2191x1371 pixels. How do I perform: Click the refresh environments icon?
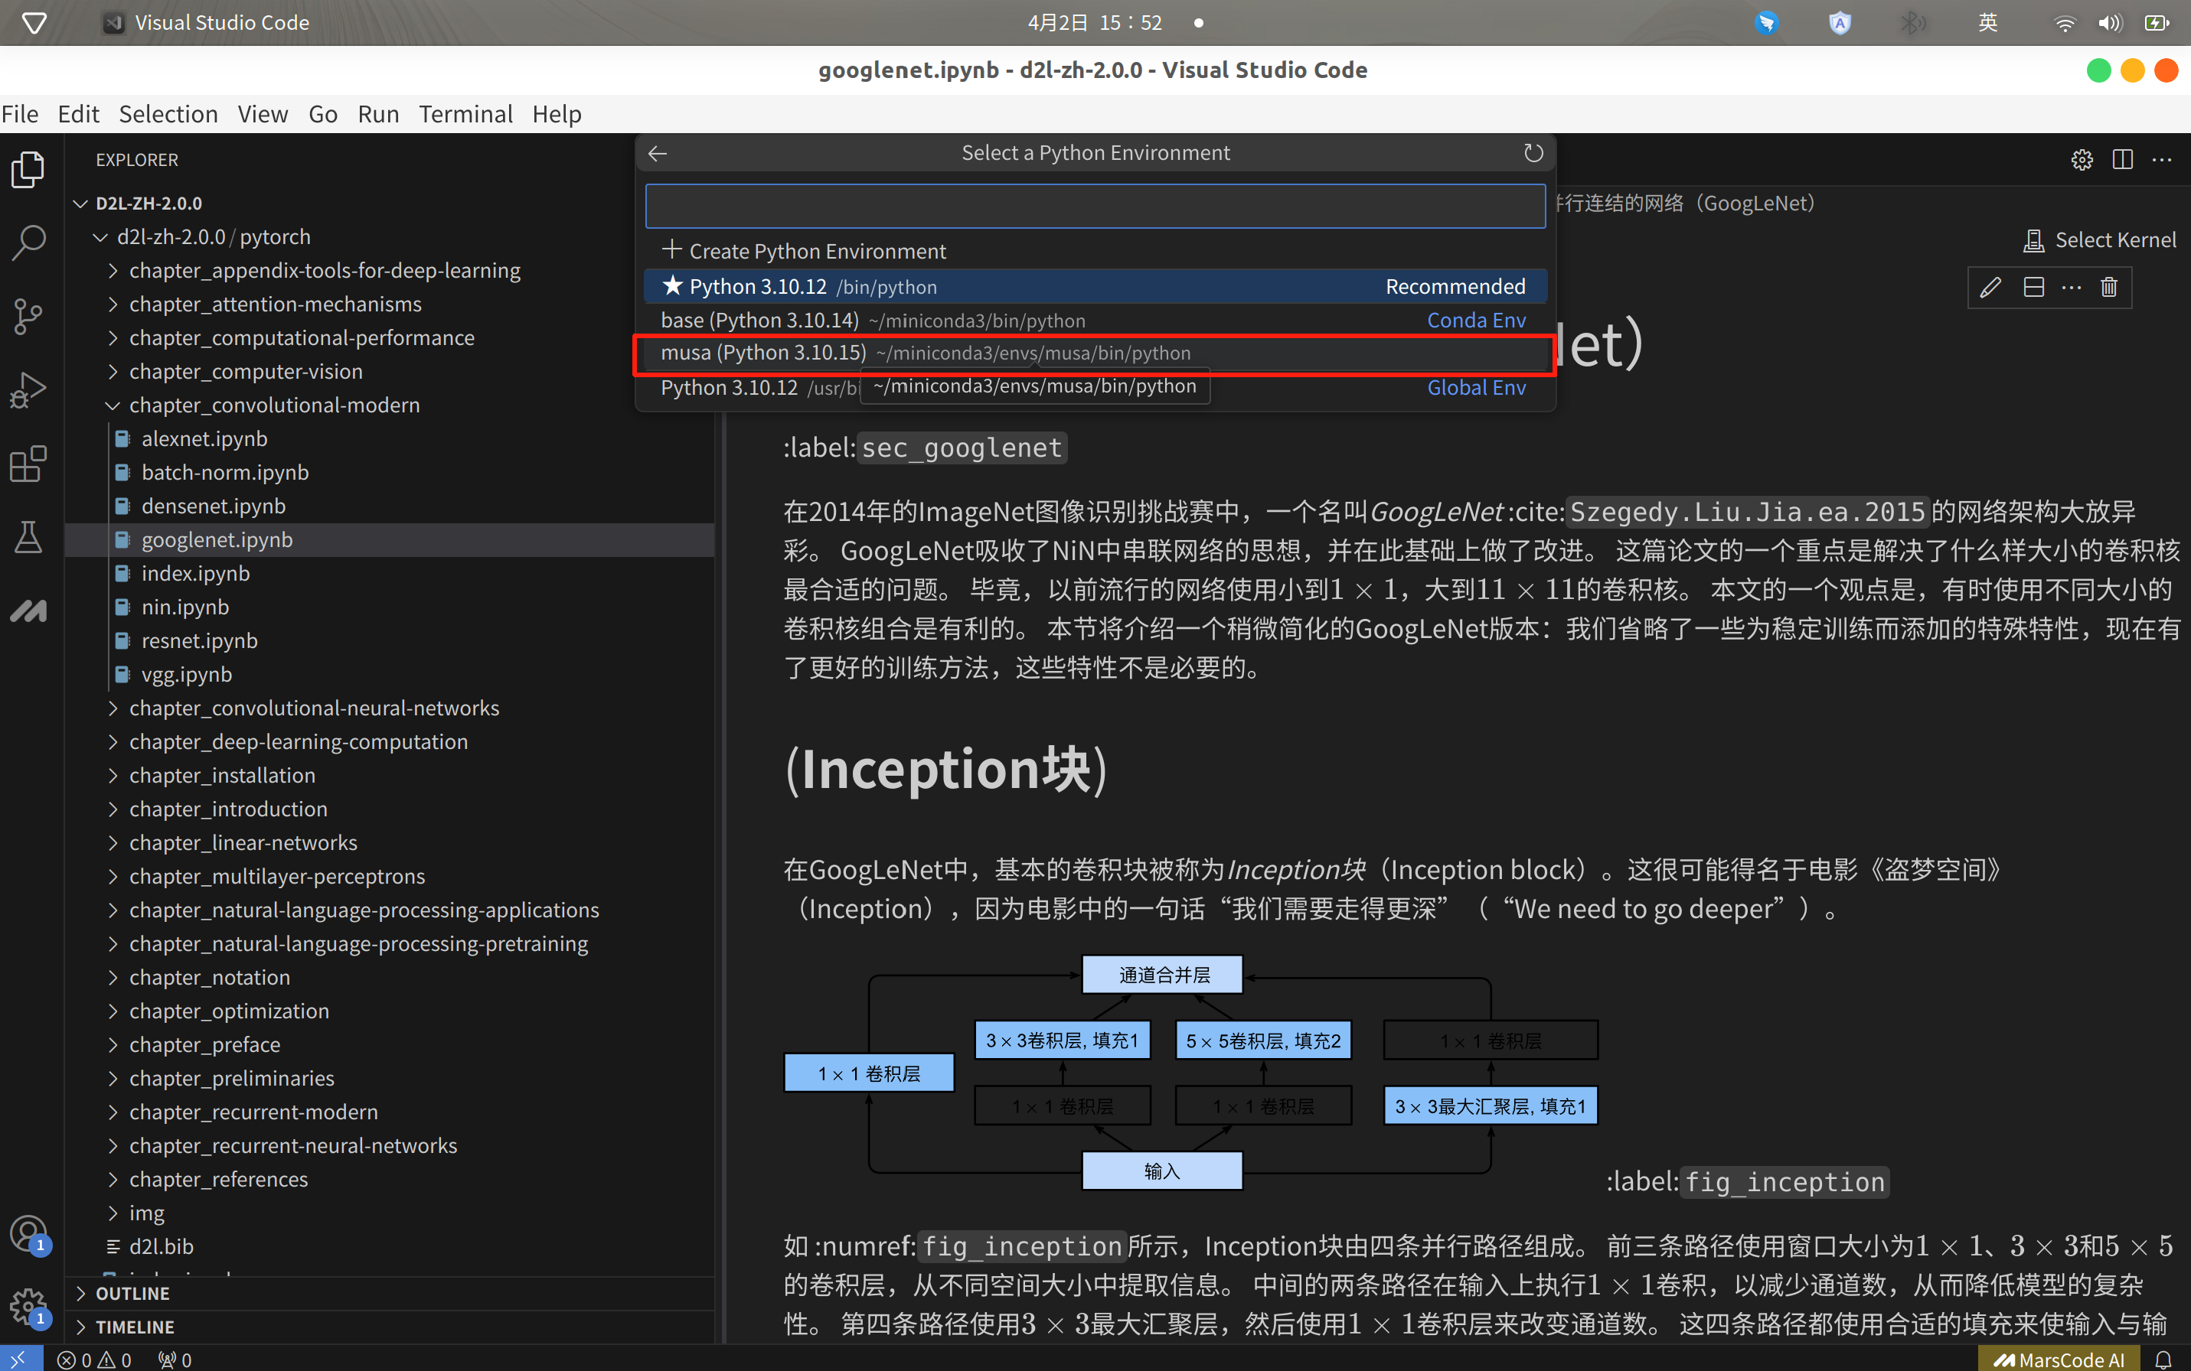[1533, 153]
